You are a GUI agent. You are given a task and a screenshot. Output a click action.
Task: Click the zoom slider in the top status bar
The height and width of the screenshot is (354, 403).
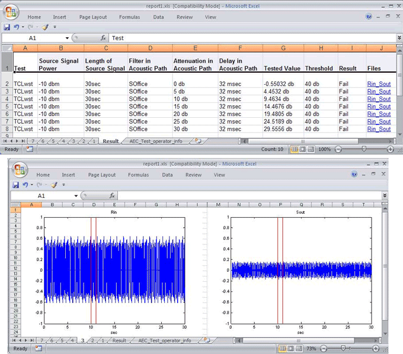click(x=363, y=149)
